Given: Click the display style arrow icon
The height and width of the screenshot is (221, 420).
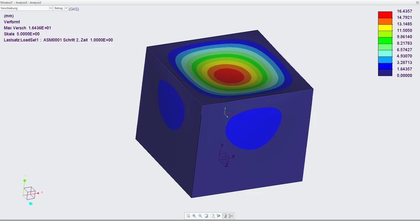Looking at the screenshot, I should click(219, 216).
